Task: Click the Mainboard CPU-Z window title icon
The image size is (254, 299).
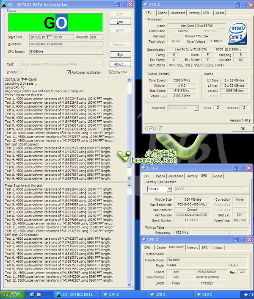Action: [144, 240]
